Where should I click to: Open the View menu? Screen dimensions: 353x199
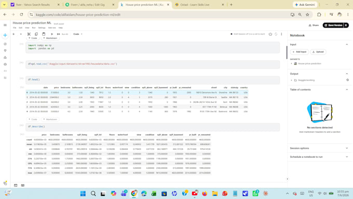27,28
